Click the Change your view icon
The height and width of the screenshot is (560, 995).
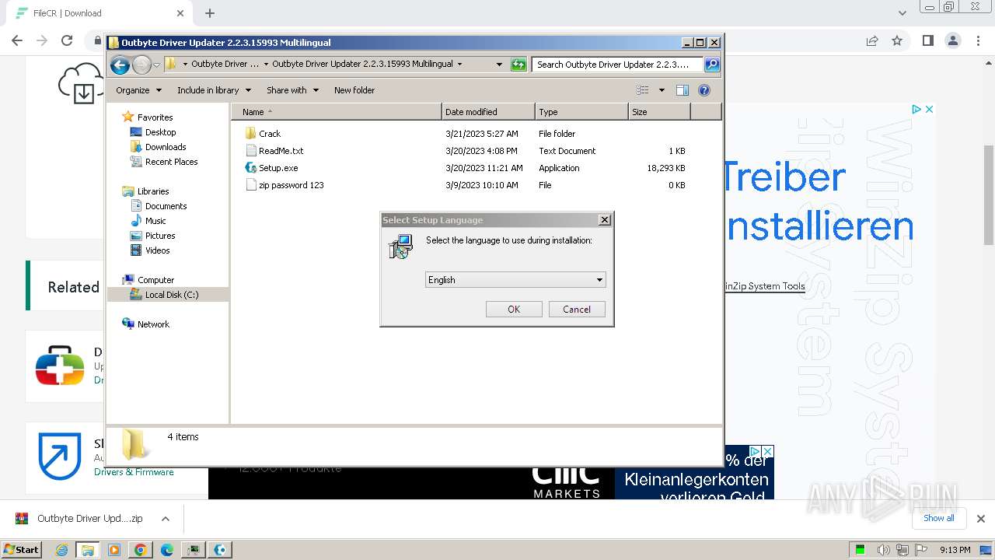642,90
